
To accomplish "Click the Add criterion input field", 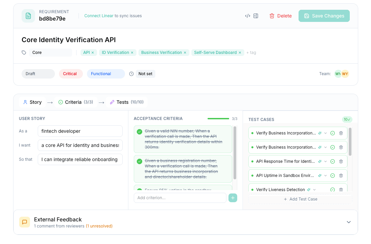I will pyautogui.click(x=180, y=198).
